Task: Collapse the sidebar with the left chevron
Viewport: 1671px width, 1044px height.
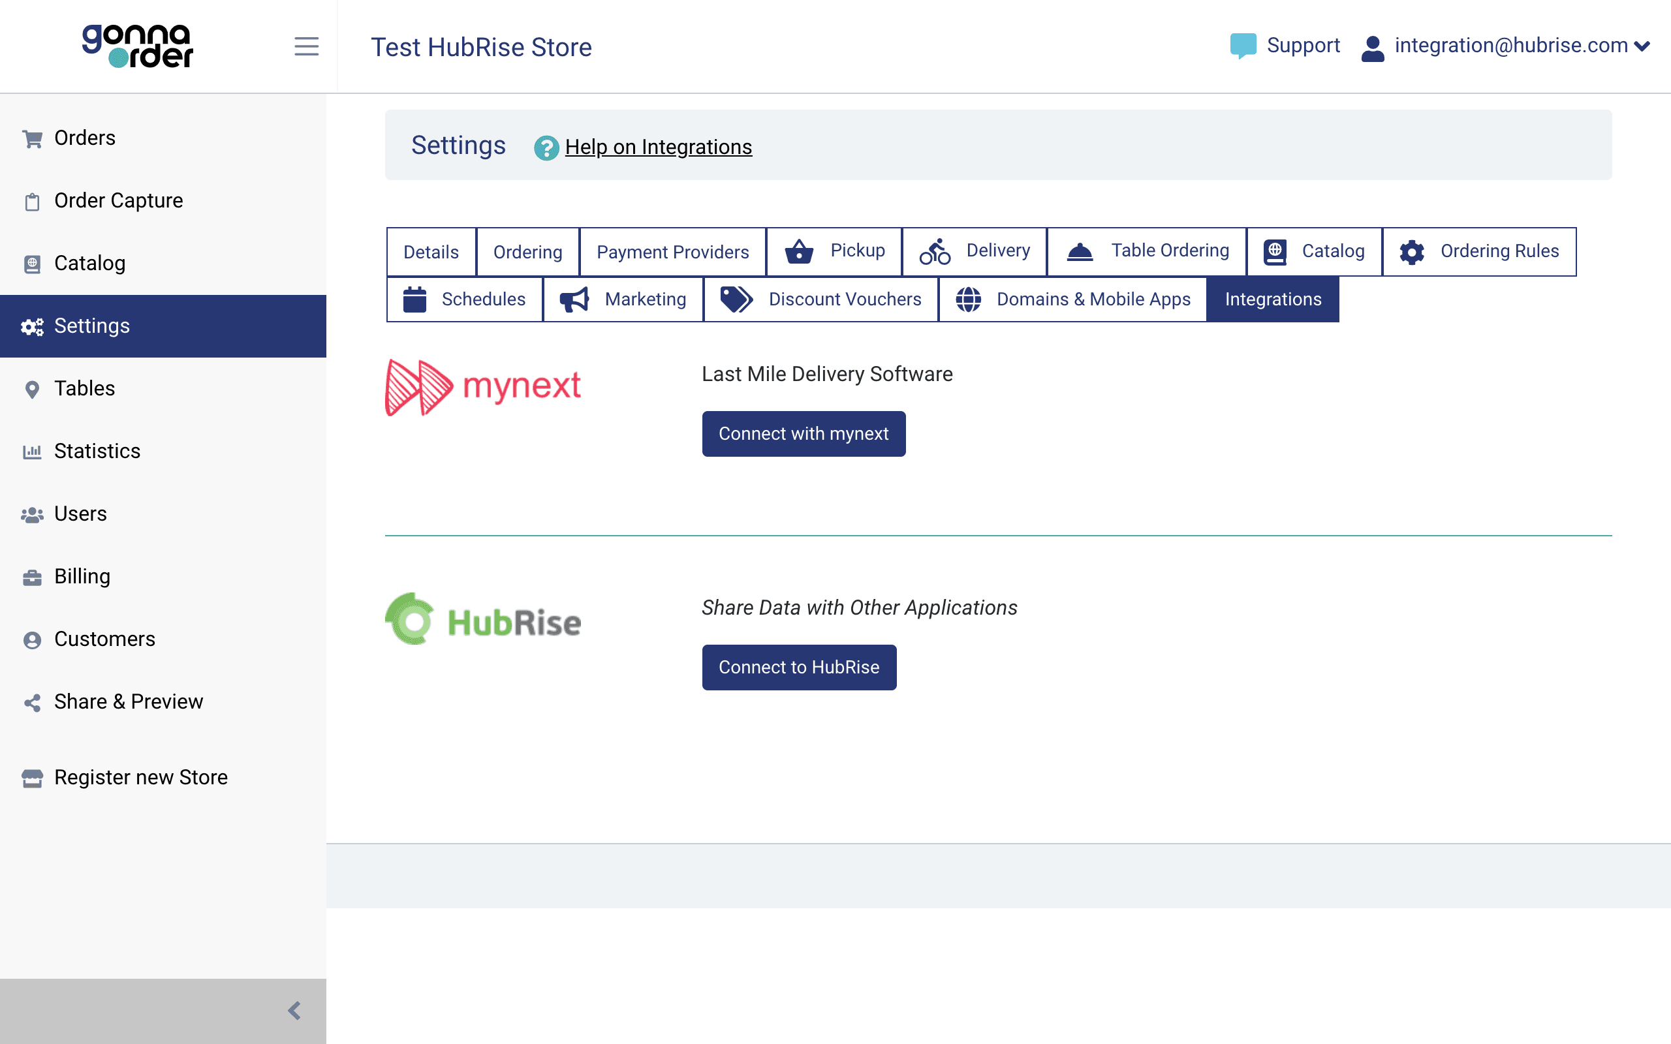Action: click(295, 1011)
